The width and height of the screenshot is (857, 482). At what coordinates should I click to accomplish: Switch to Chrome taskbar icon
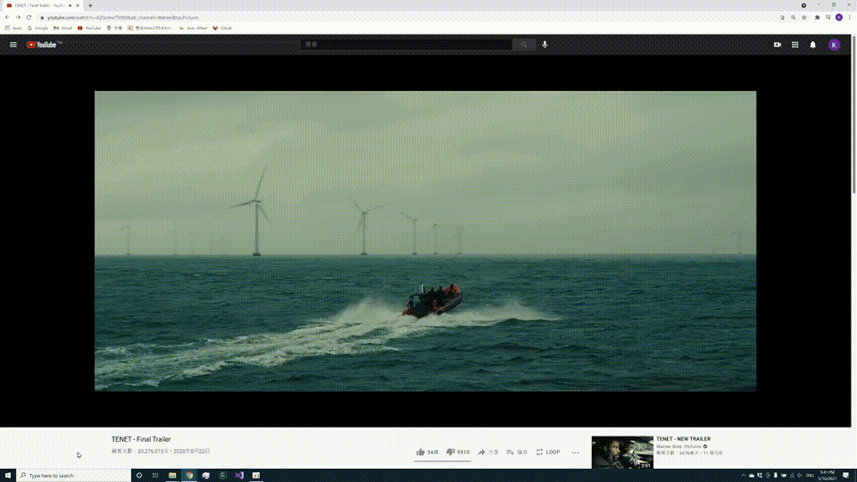click(x=189, y=476)
